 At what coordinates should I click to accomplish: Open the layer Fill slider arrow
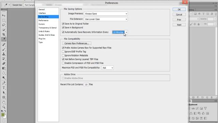215,24
